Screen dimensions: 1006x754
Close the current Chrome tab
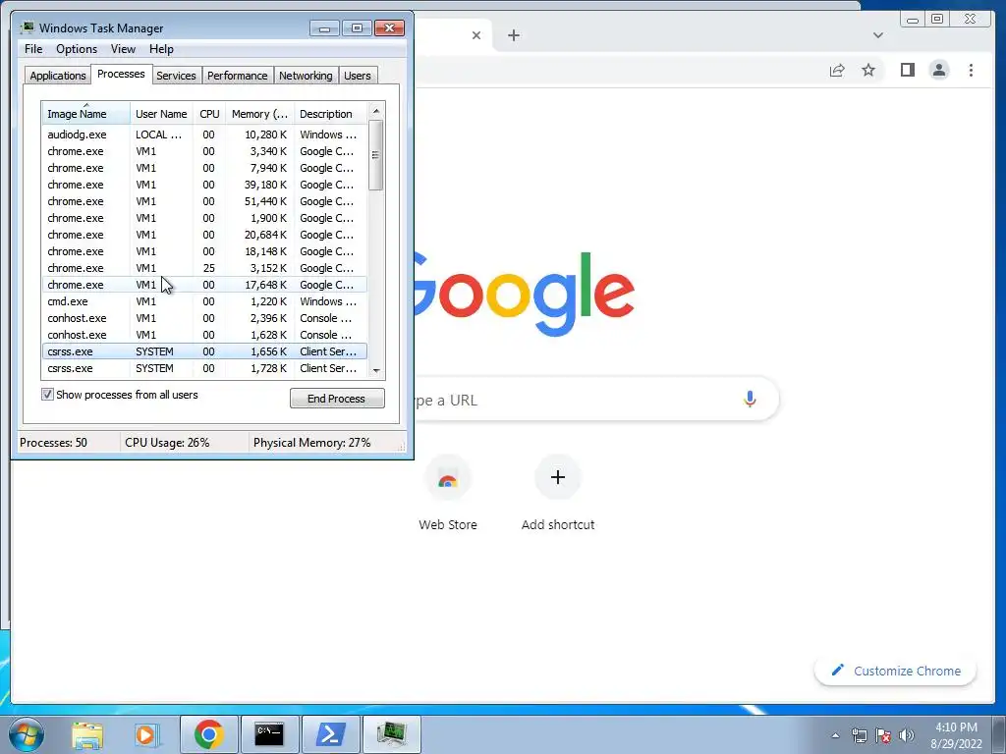point(476,35)
